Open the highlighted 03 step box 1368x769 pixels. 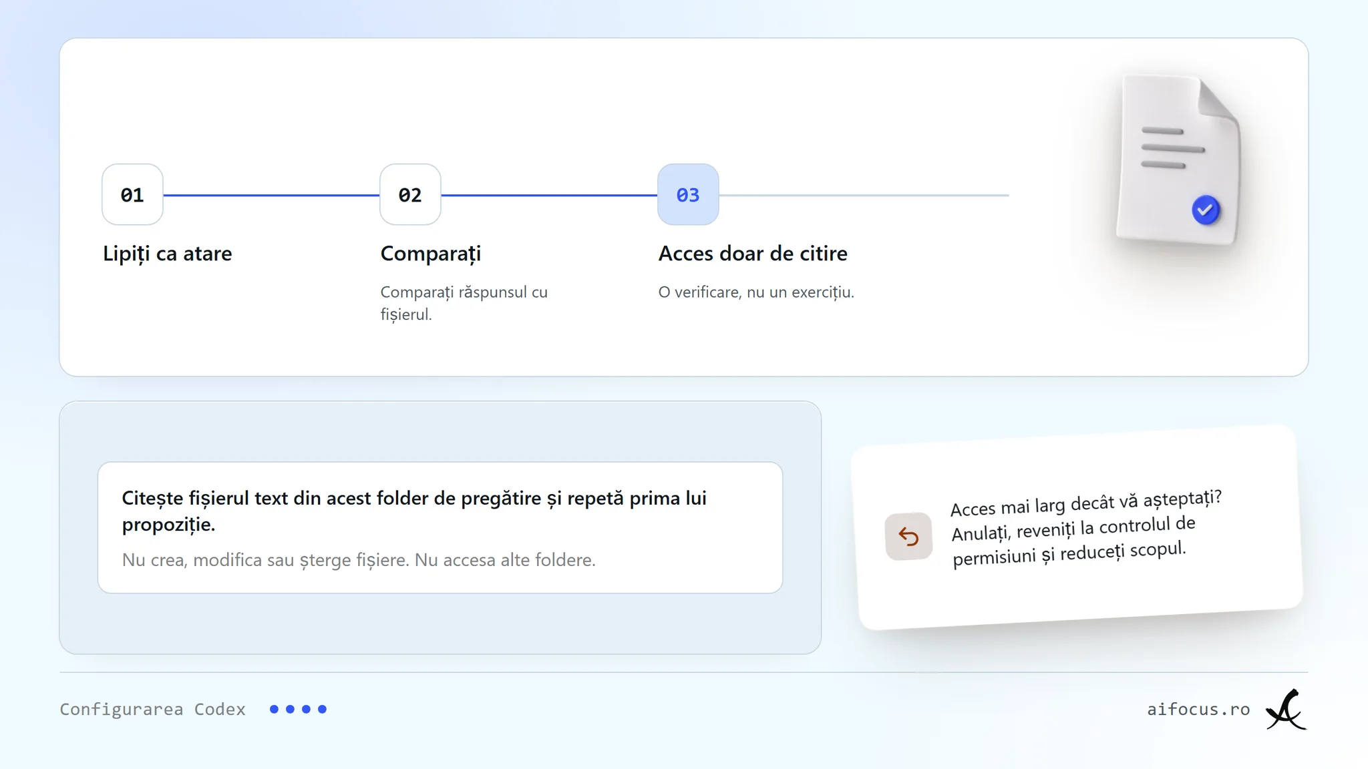click(688, 194)
